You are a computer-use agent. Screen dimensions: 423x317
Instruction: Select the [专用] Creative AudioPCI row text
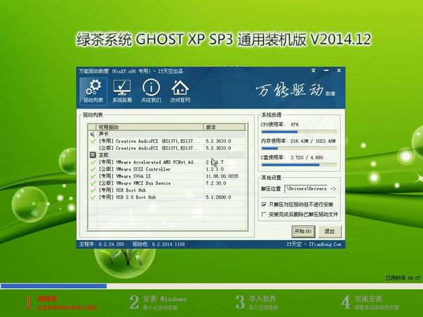(x=149, y=141)
